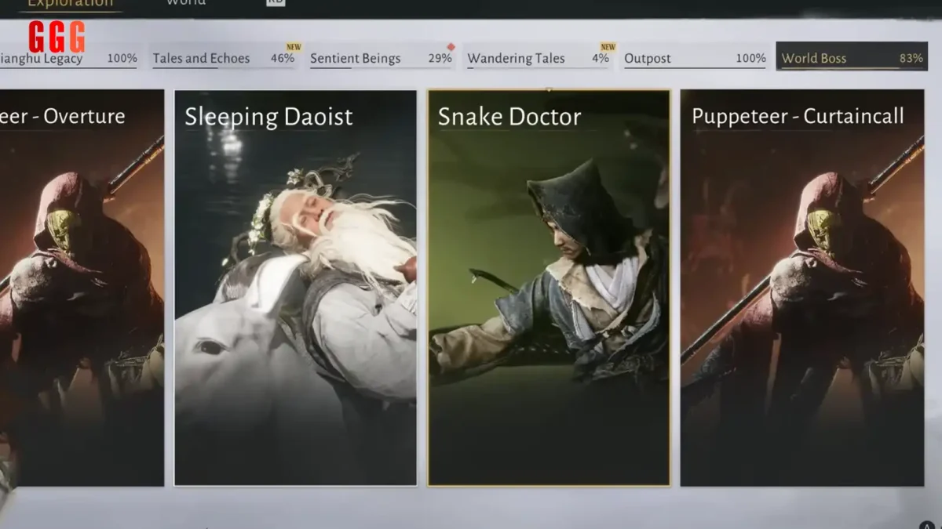This screenshot has height=529, width=942.
Task: Click the NEW badge on Wandering Tales
Action: point(606,47)
